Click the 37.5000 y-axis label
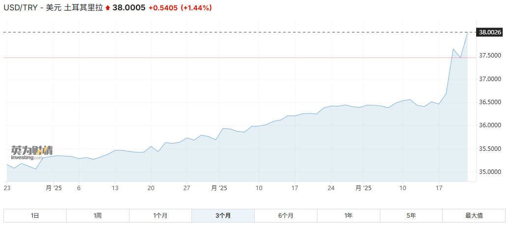510x226 pixels. point(489,56)
